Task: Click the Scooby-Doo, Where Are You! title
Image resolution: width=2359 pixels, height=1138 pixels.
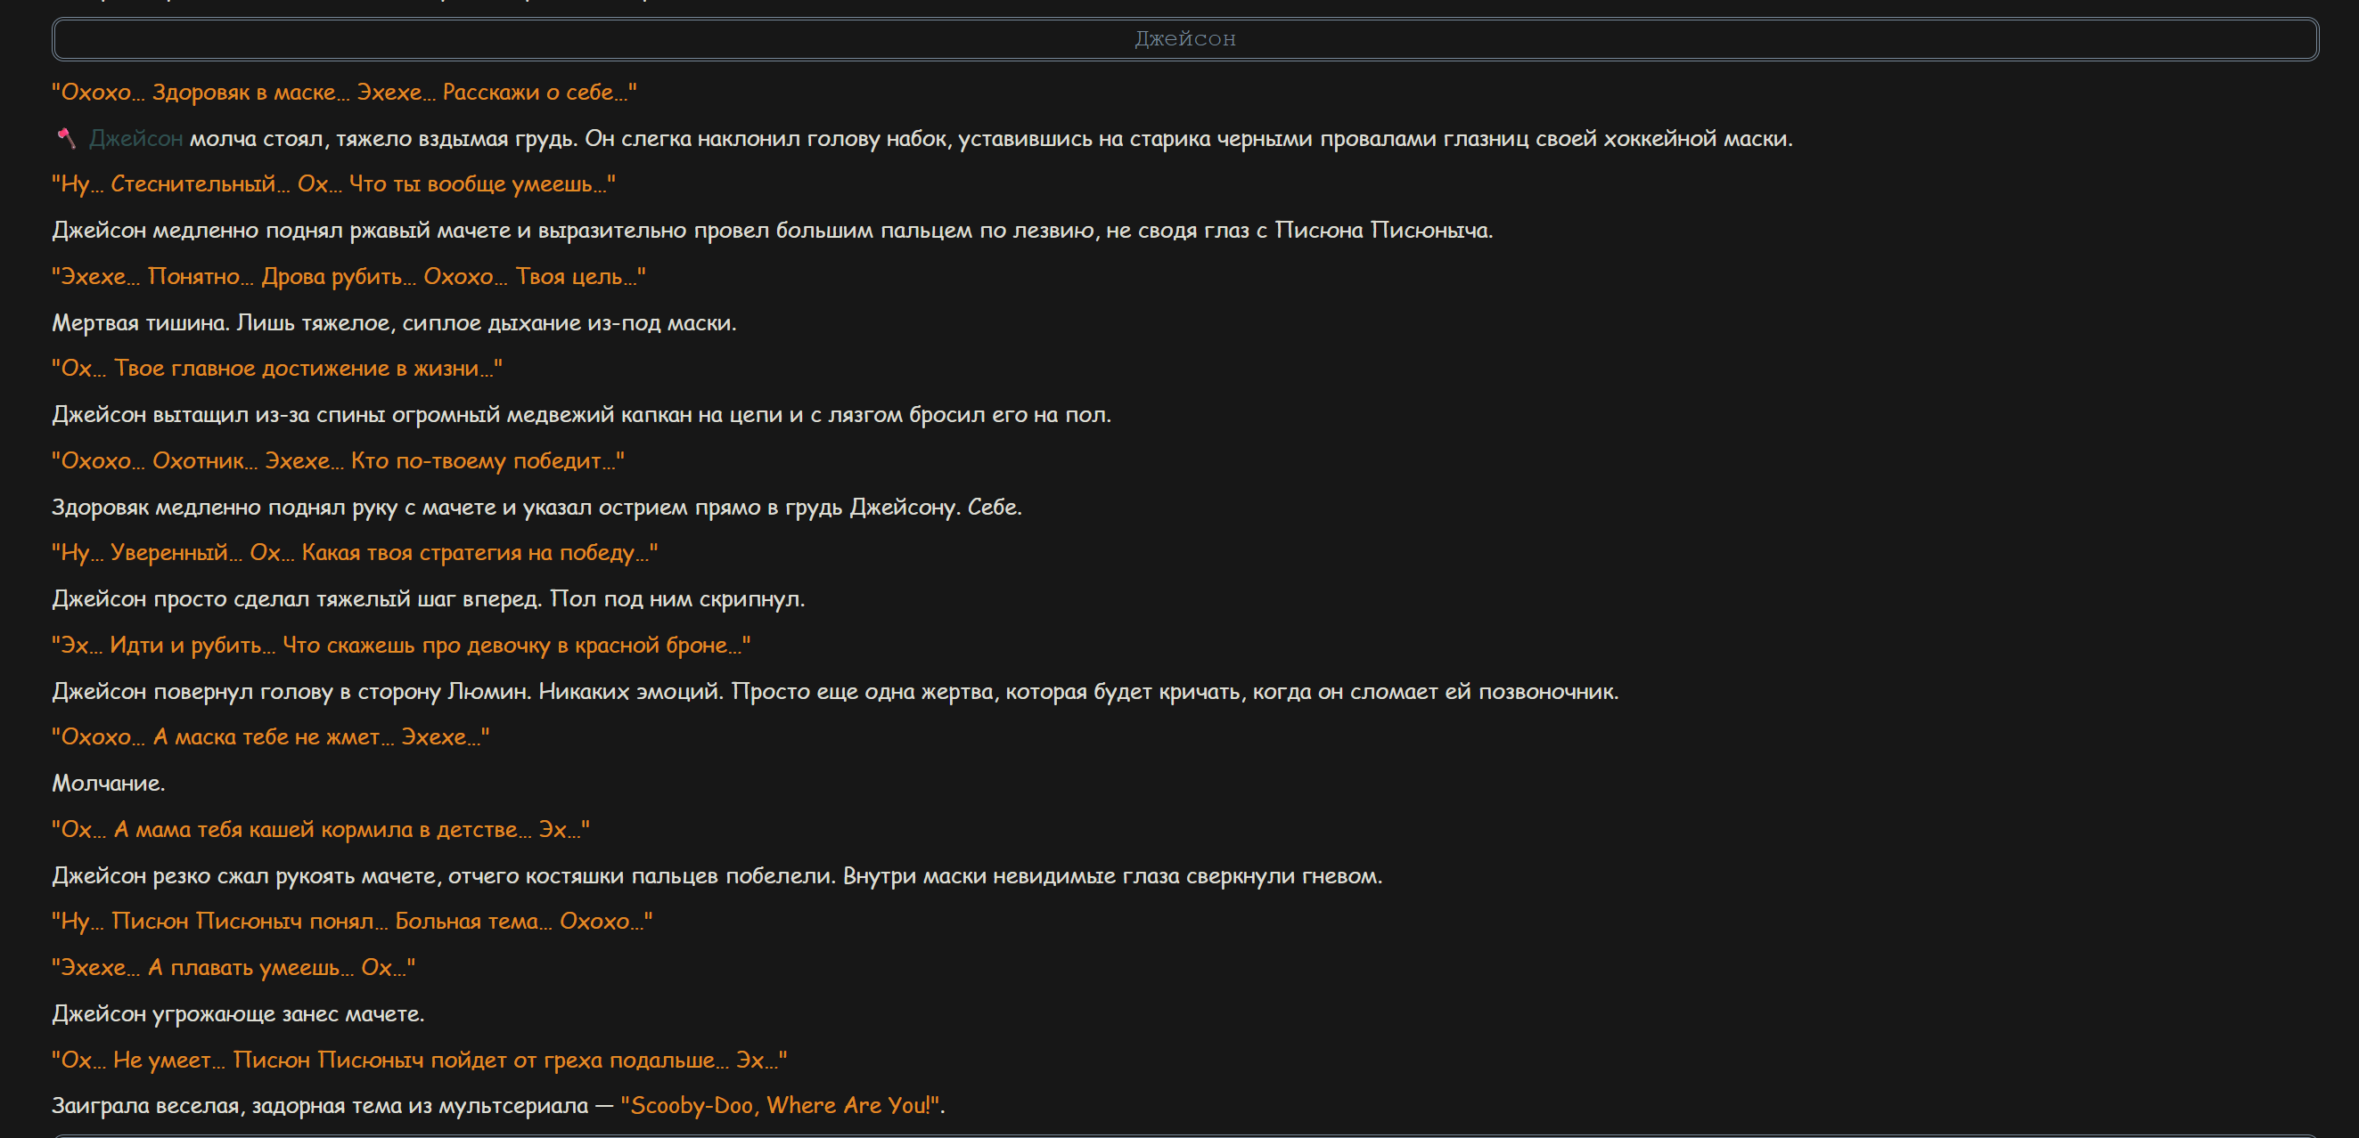Action: (782, 1105)
